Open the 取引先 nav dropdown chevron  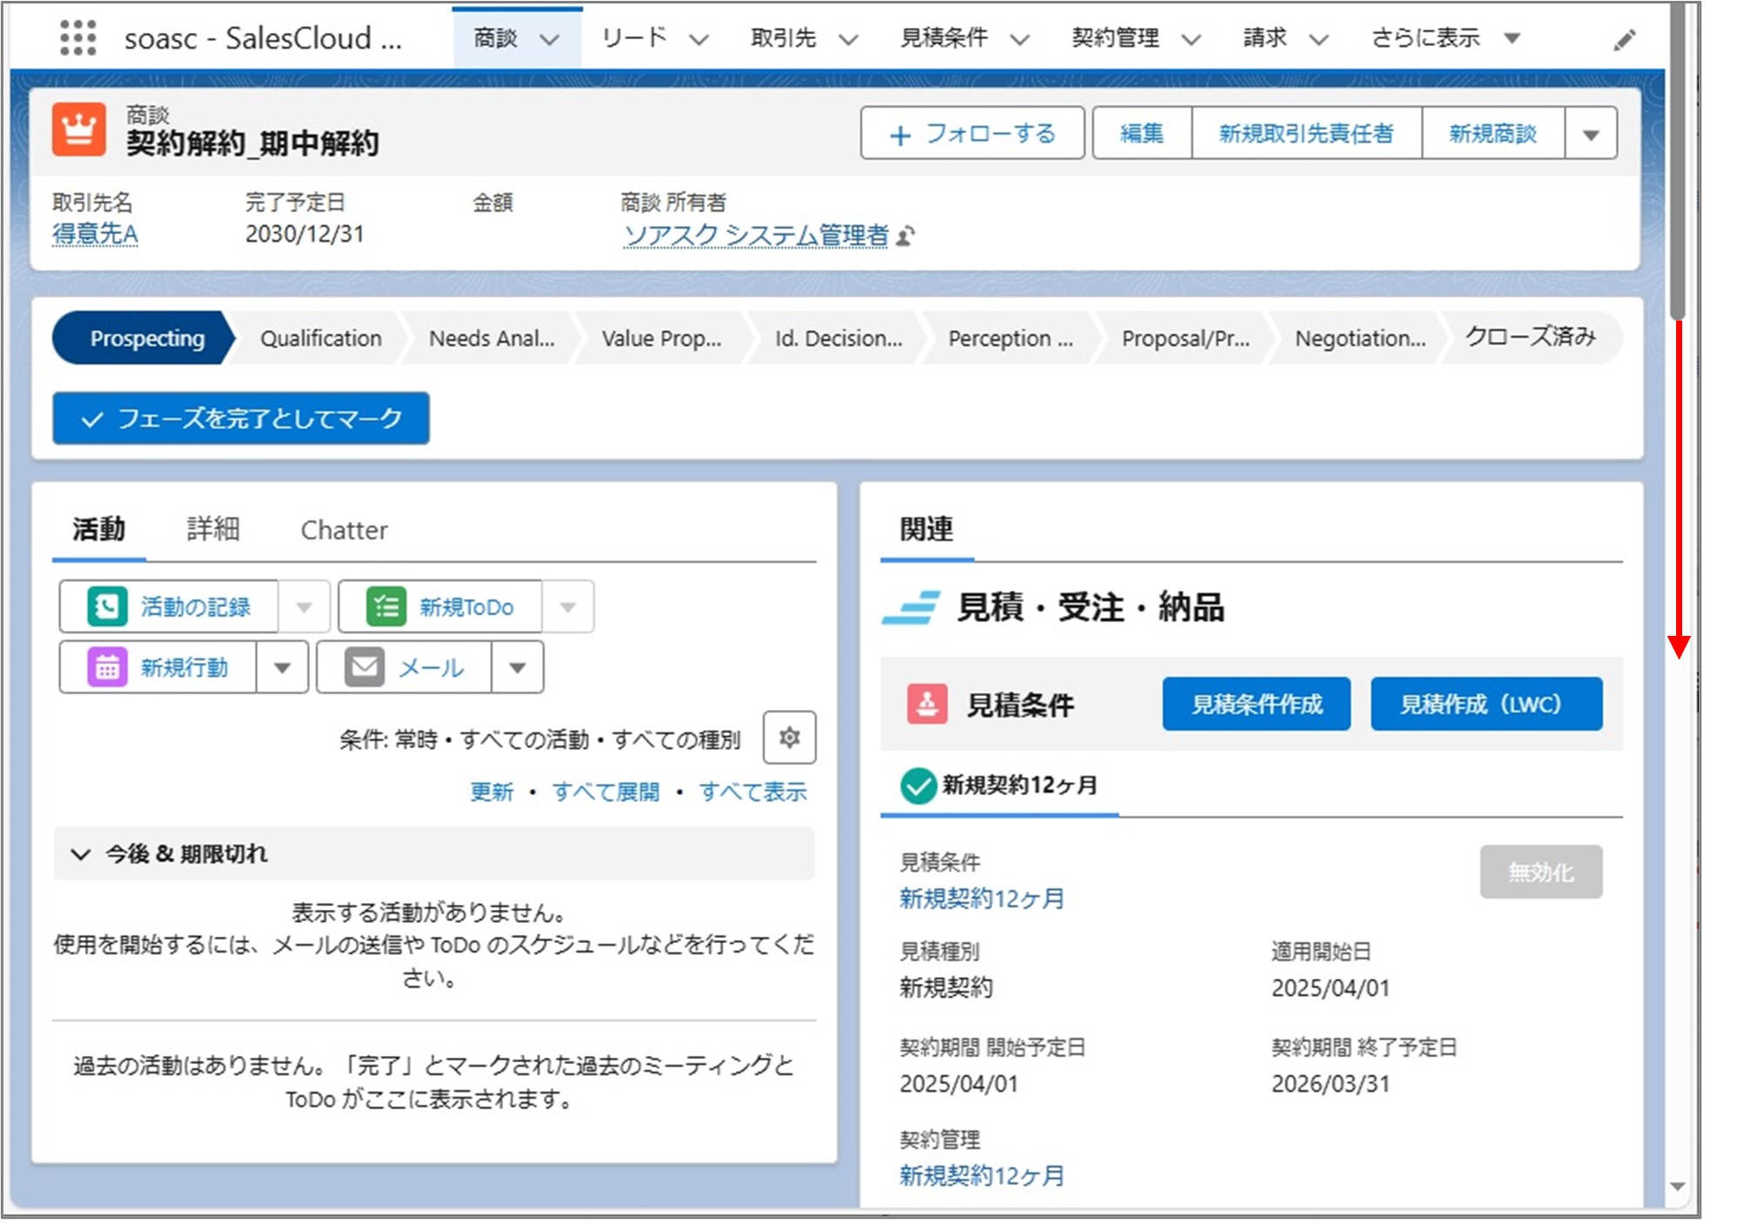pos(848,39)
